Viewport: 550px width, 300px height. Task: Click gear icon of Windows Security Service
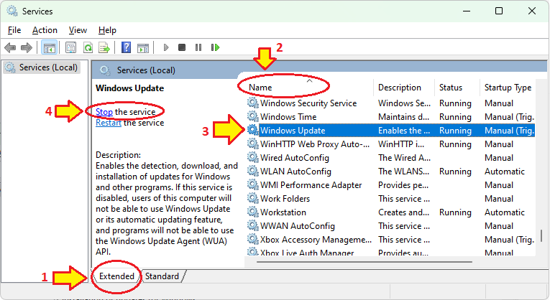pyautogui.click(x=252, y=103)
